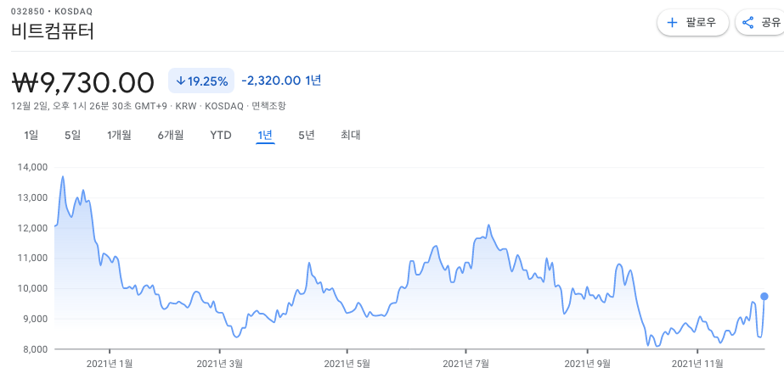This screenshot has height=373, width=784.
Task: Select the 1일 time range tab
Action: point(31,135)
